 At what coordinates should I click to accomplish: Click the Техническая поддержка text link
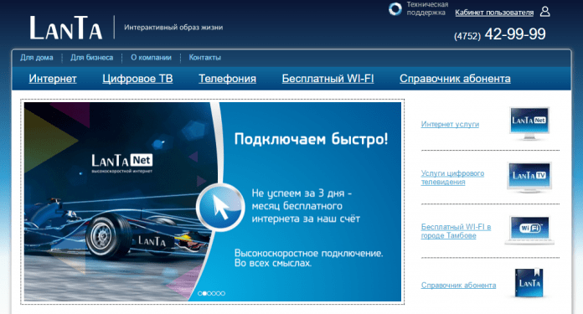point(427,8)
